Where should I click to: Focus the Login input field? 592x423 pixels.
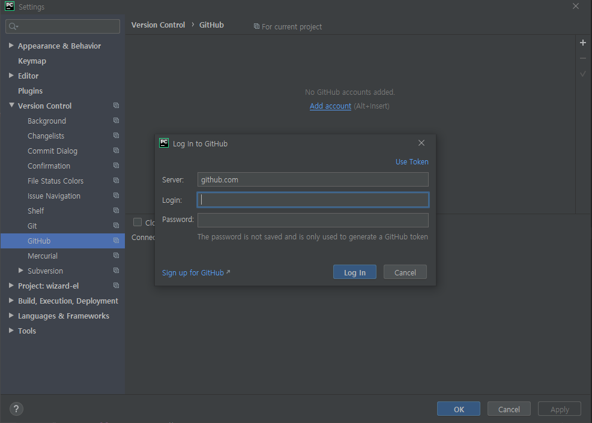pyautogui.click(x=313, y=200)
